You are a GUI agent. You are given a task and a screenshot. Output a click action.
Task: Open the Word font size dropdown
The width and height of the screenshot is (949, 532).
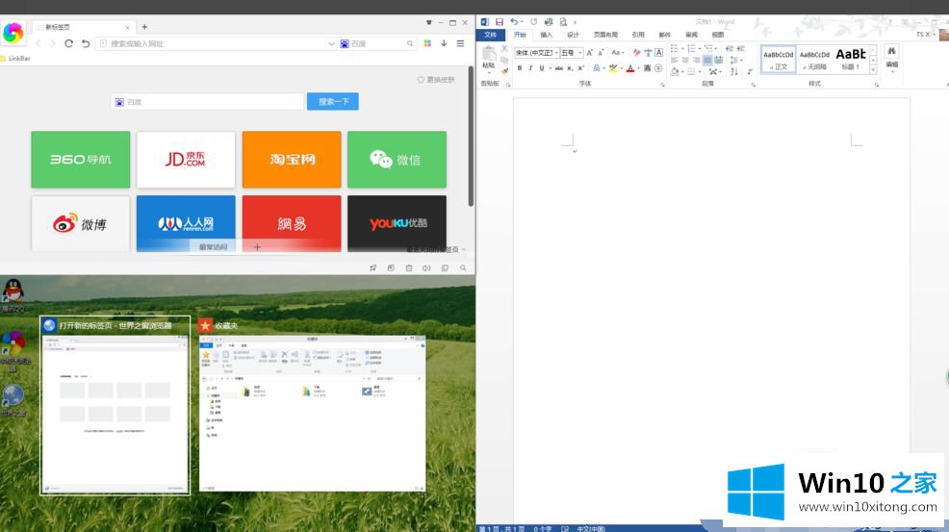(579, 53)
